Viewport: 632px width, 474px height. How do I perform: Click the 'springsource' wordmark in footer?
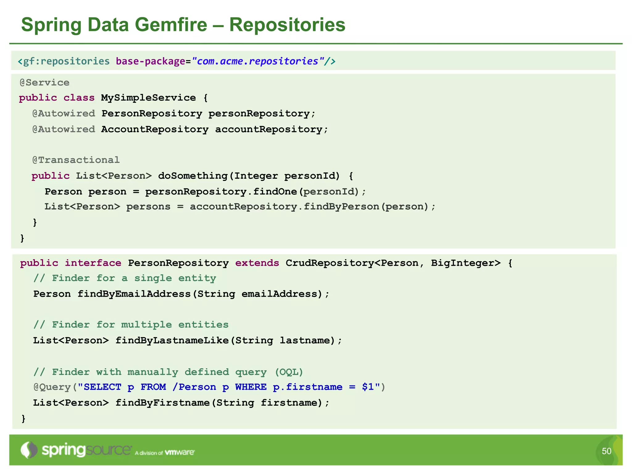pyautogui.click(x=86, y=451)
